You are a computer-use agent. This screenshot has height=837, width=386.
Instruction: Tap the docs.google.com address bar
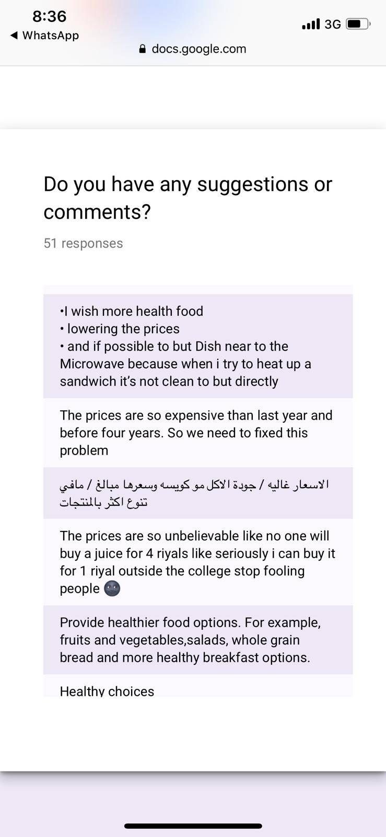click(193, 49)
